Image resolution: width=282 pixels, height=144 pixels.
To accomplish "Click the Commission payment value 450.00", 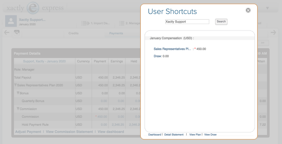I will (x=102, y=117).
